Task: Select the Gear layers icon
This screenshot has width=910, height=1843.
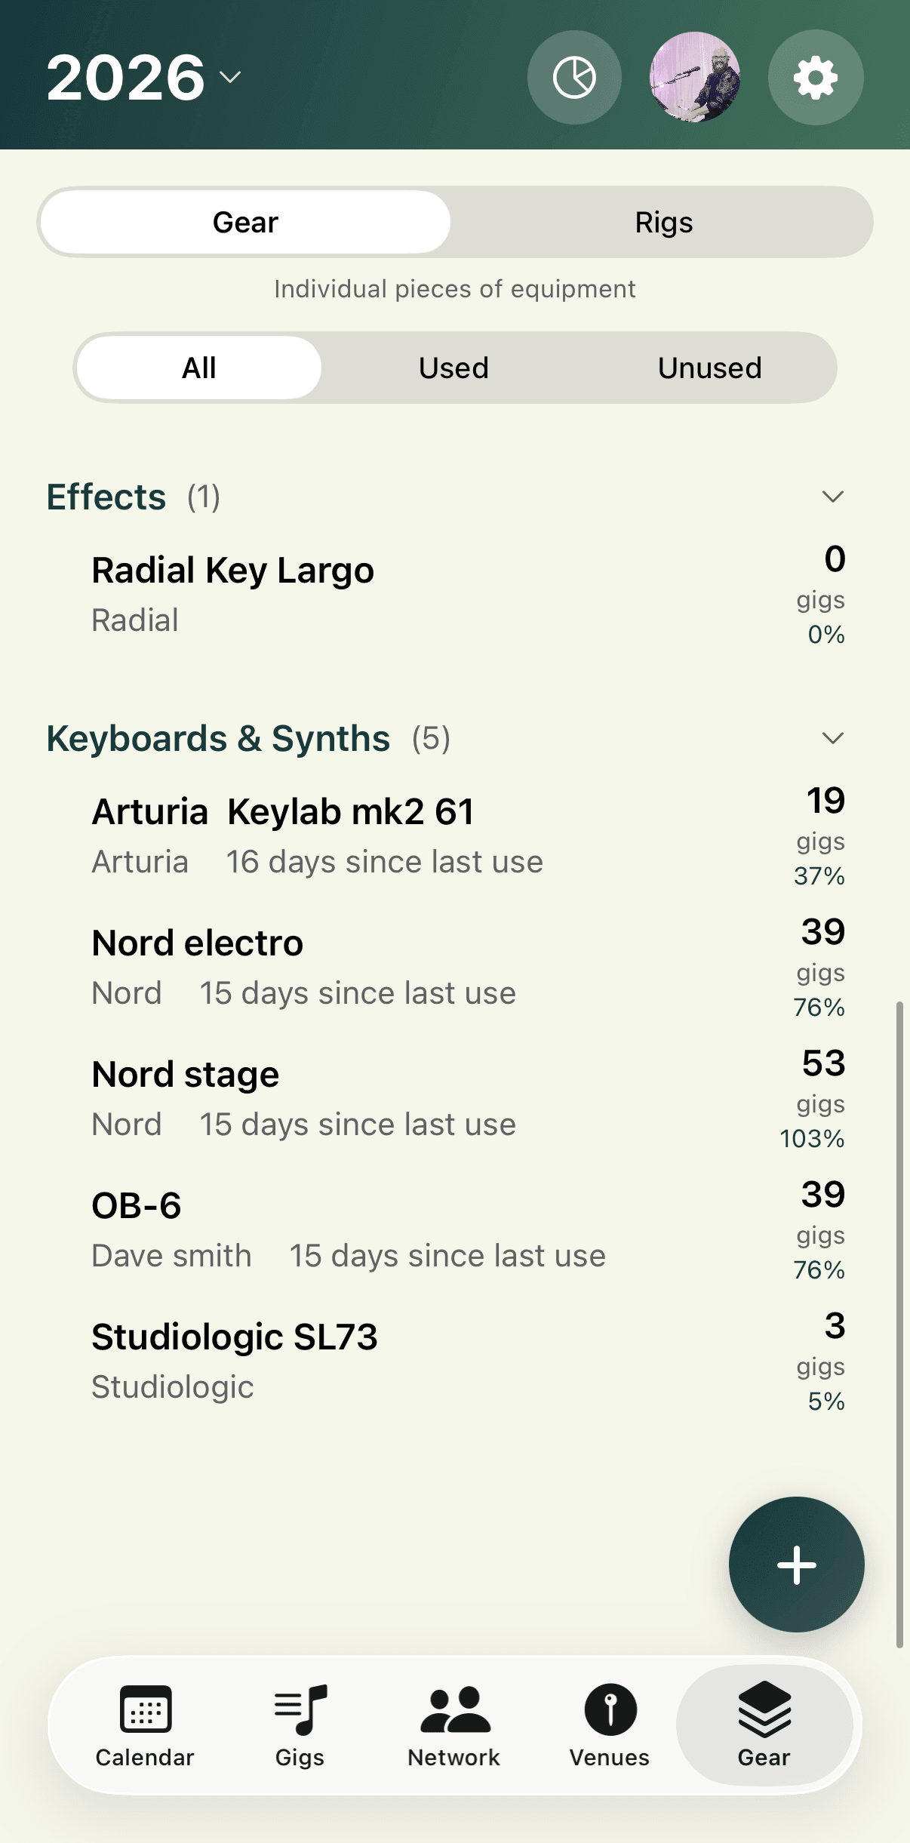Action: click(x=764, y=1710)
